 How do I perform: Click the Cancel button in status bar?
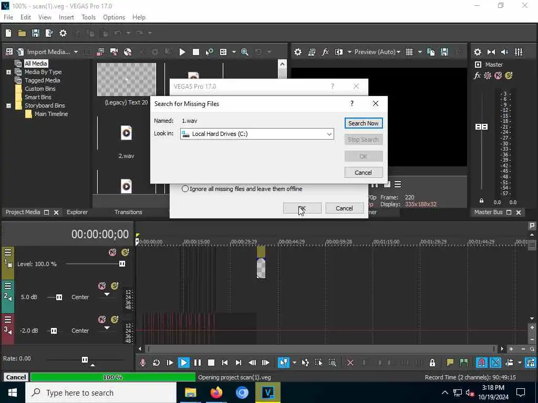(16, 377)
